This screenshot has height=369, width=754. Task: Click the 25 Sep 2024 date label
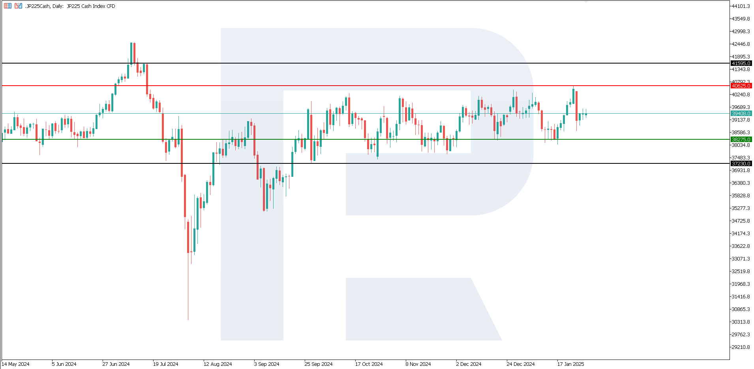[x=319, y=364]
